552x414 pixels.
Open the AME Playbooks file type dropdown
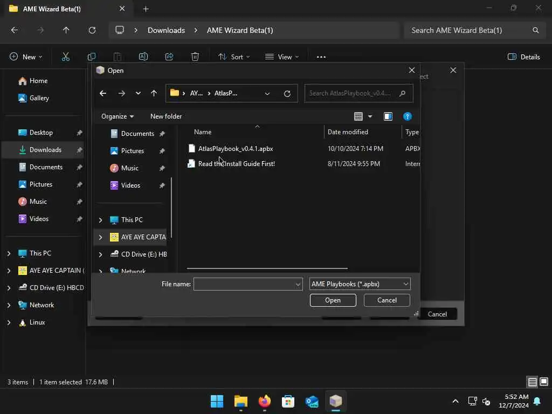(360, 284)
